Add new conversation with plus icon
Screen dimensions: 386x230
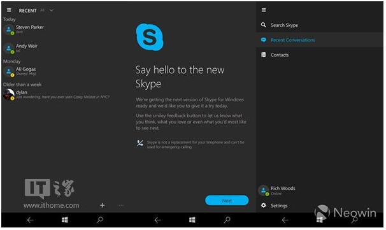point(102,205)
